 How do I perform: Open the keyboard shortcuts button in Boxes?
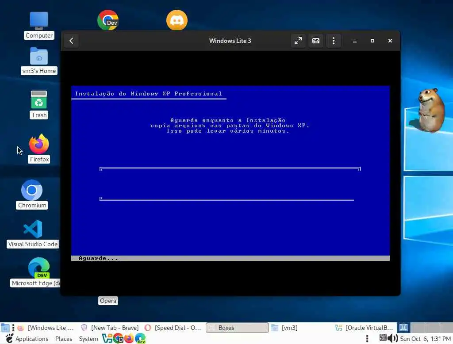pyautogui.click(x=316, y=41)
